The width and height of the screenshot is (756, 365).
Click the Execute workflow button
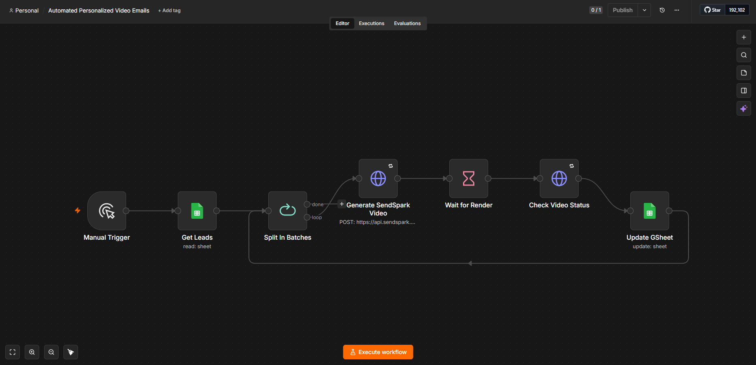[378, 352]
